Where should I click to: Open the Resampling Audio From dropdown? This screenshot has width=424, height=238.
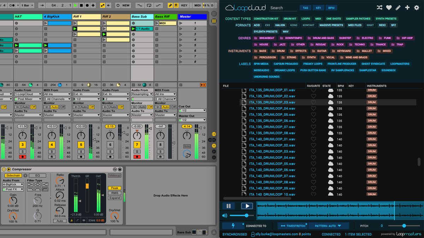coord(142,94)
